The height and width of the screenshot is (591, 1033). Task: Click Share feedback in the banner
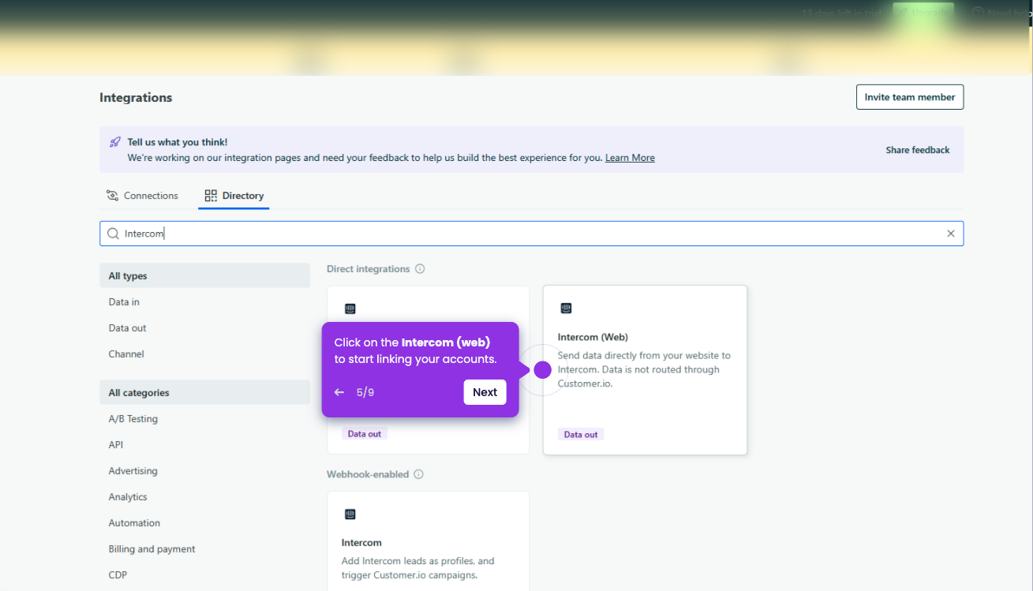[x=918, y=150]
